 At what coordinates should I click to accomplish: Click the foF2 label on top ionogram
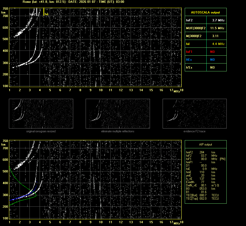(33, 14)
